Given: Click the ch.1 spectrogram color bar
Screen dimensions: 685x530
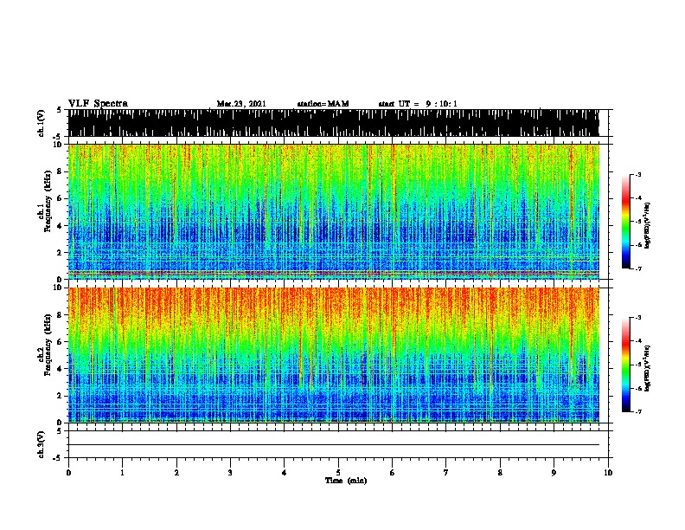Looking at the screenshot, I should pyautogui.click(x=626, y=222).
